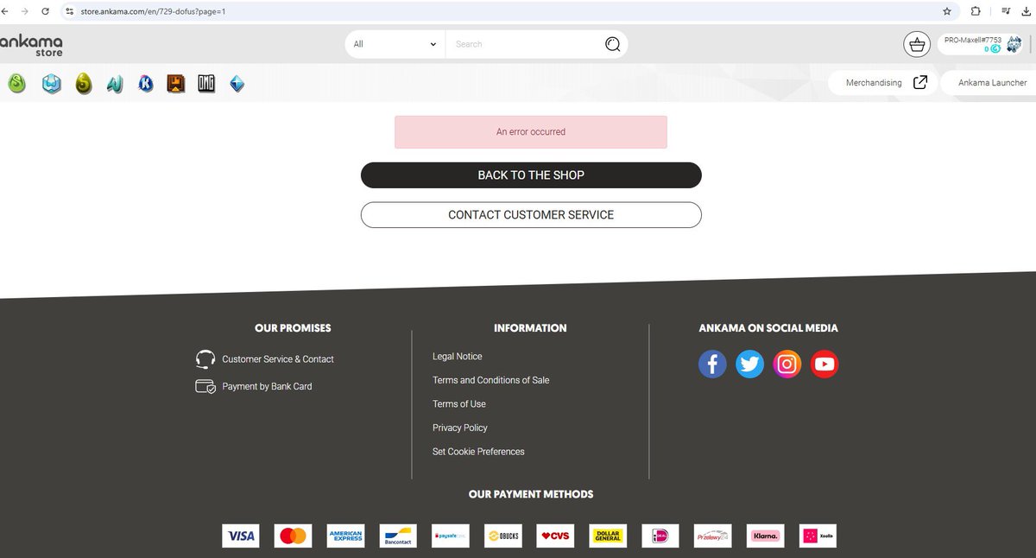Open Chrome downloads icon
Image resolution: width=1036 pixels, height=558 pixels.
[x=1026, y=11]
